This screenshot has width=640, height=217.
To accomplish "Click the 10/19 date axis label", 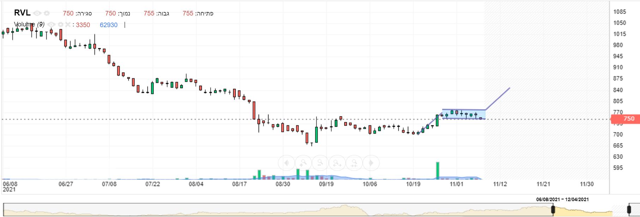I will 413,184.
